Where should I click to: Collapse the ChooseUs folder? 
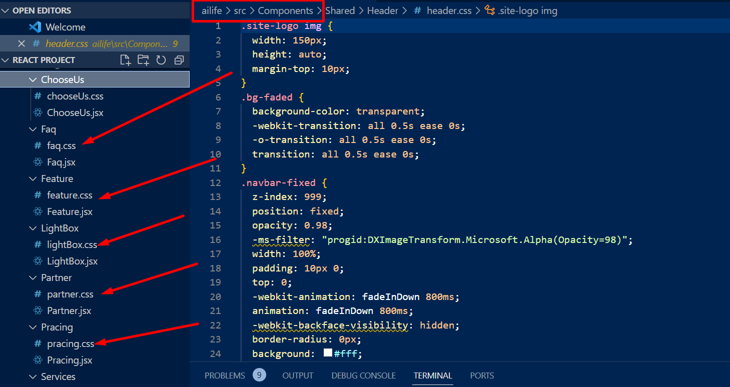(33, 79)
